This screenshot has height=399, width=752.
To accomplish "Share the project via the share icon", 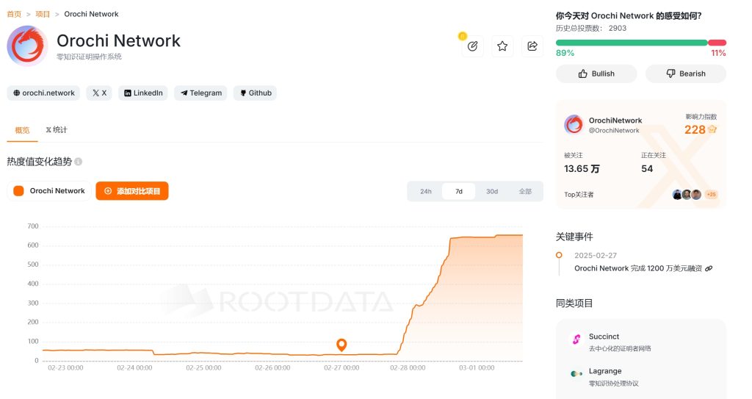I will click(532, 46).
